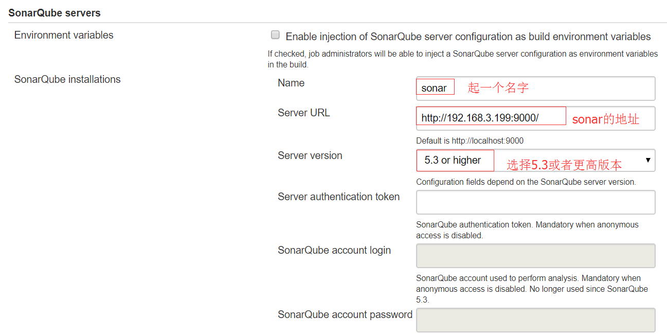Open the Server version dropdown
This screenshot has width=667, height=334.
535,160
